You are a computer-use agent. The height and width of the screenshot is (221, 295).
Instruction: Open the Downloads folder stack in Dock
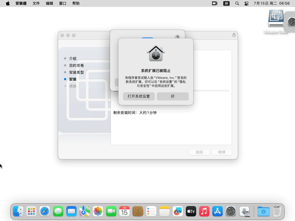click(x=263, y=212)
